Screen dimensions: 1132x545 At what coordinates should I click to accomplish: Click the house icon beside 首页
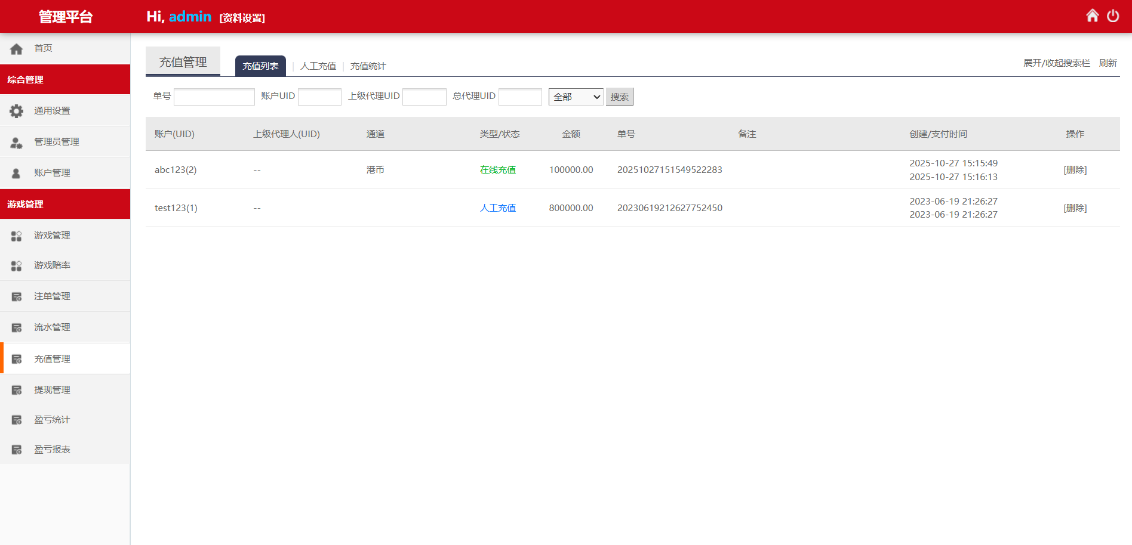point(16,48)
